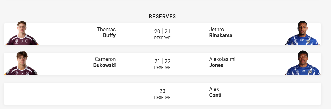This screenshot has width=331, height=109.
Task: Select the Alekolasimi Jones name
Action: (222, 62)
